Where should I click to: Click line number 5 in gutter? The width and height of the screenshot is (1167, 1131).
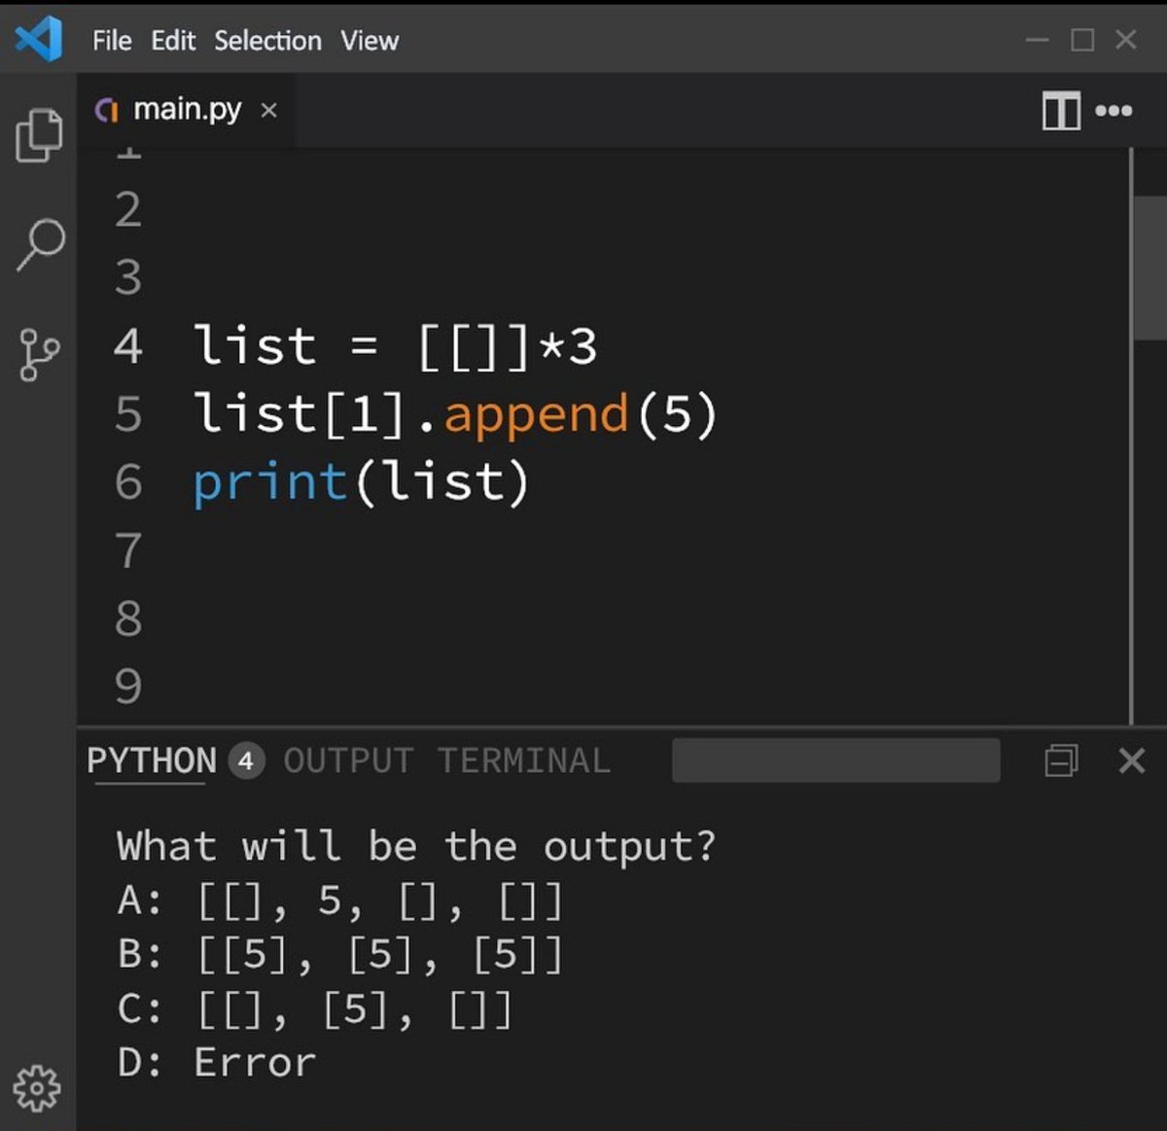(127, 414)
